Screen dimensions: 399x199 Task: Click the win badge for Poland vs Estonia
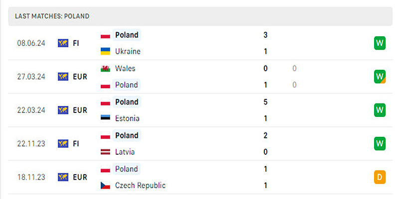click(380, 110)
